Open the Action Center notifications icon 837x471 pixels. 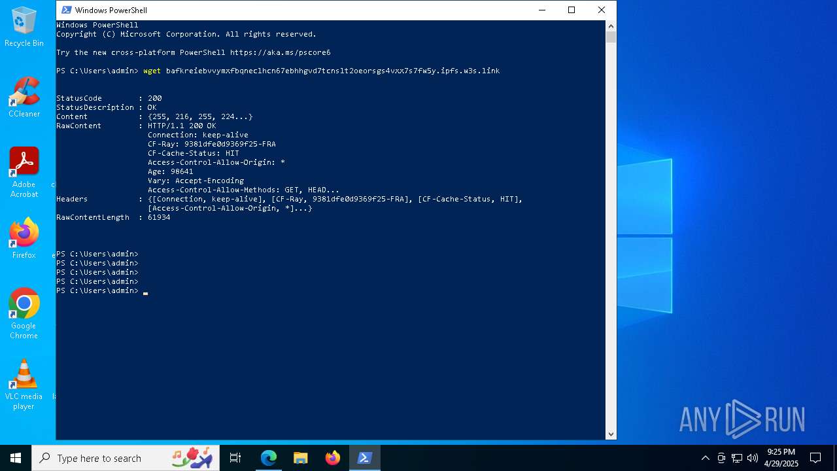click(x=815, y=458)
